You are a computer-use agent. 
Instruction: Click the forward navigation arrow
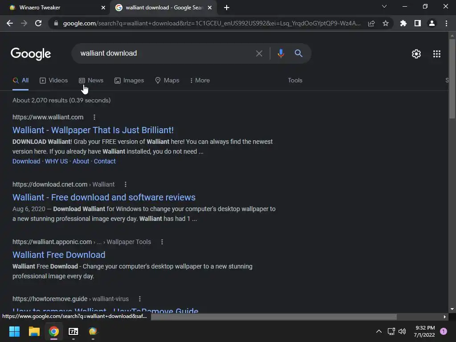point(24,23)
